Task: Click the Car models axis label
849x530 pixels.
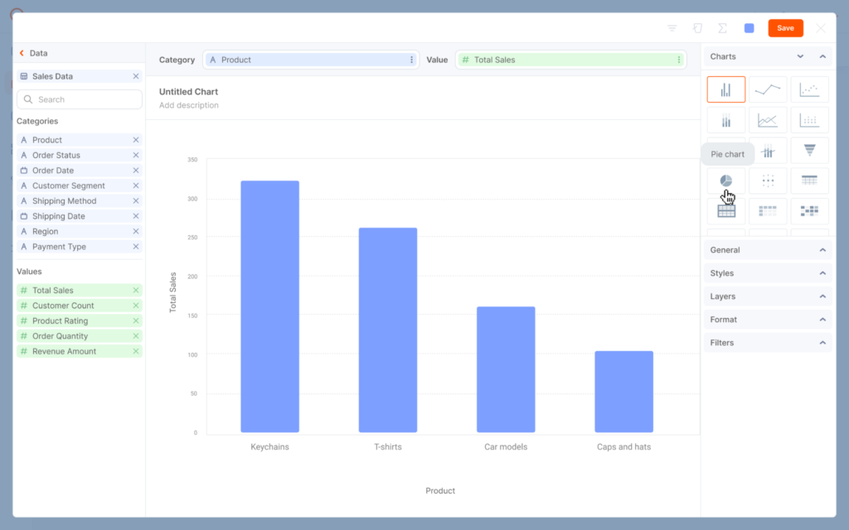Action: tap(506, 446)
